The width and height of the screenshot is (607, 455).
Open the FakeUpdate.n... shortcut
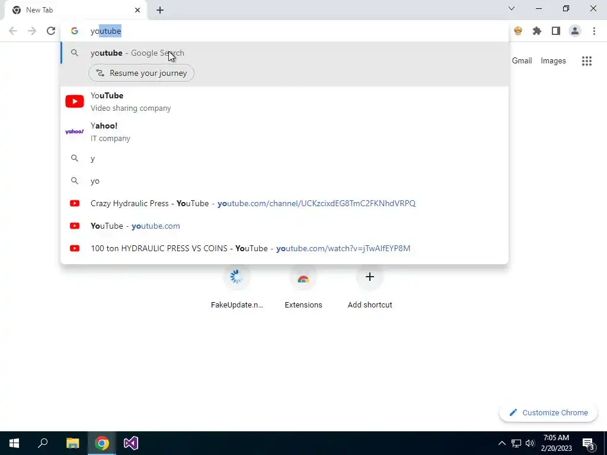(237, 287)
